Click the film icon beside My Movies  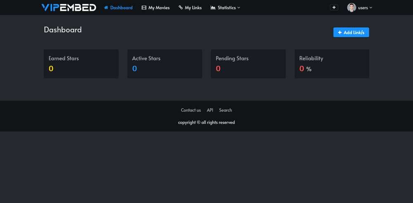coord(144,7)
